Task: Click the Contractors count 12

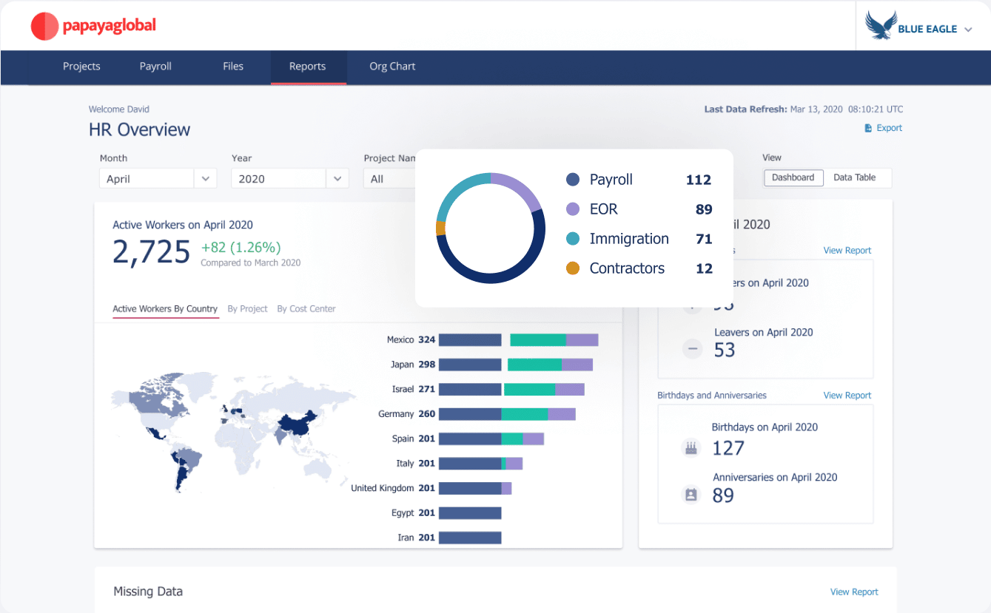Action: pos(704,268)
